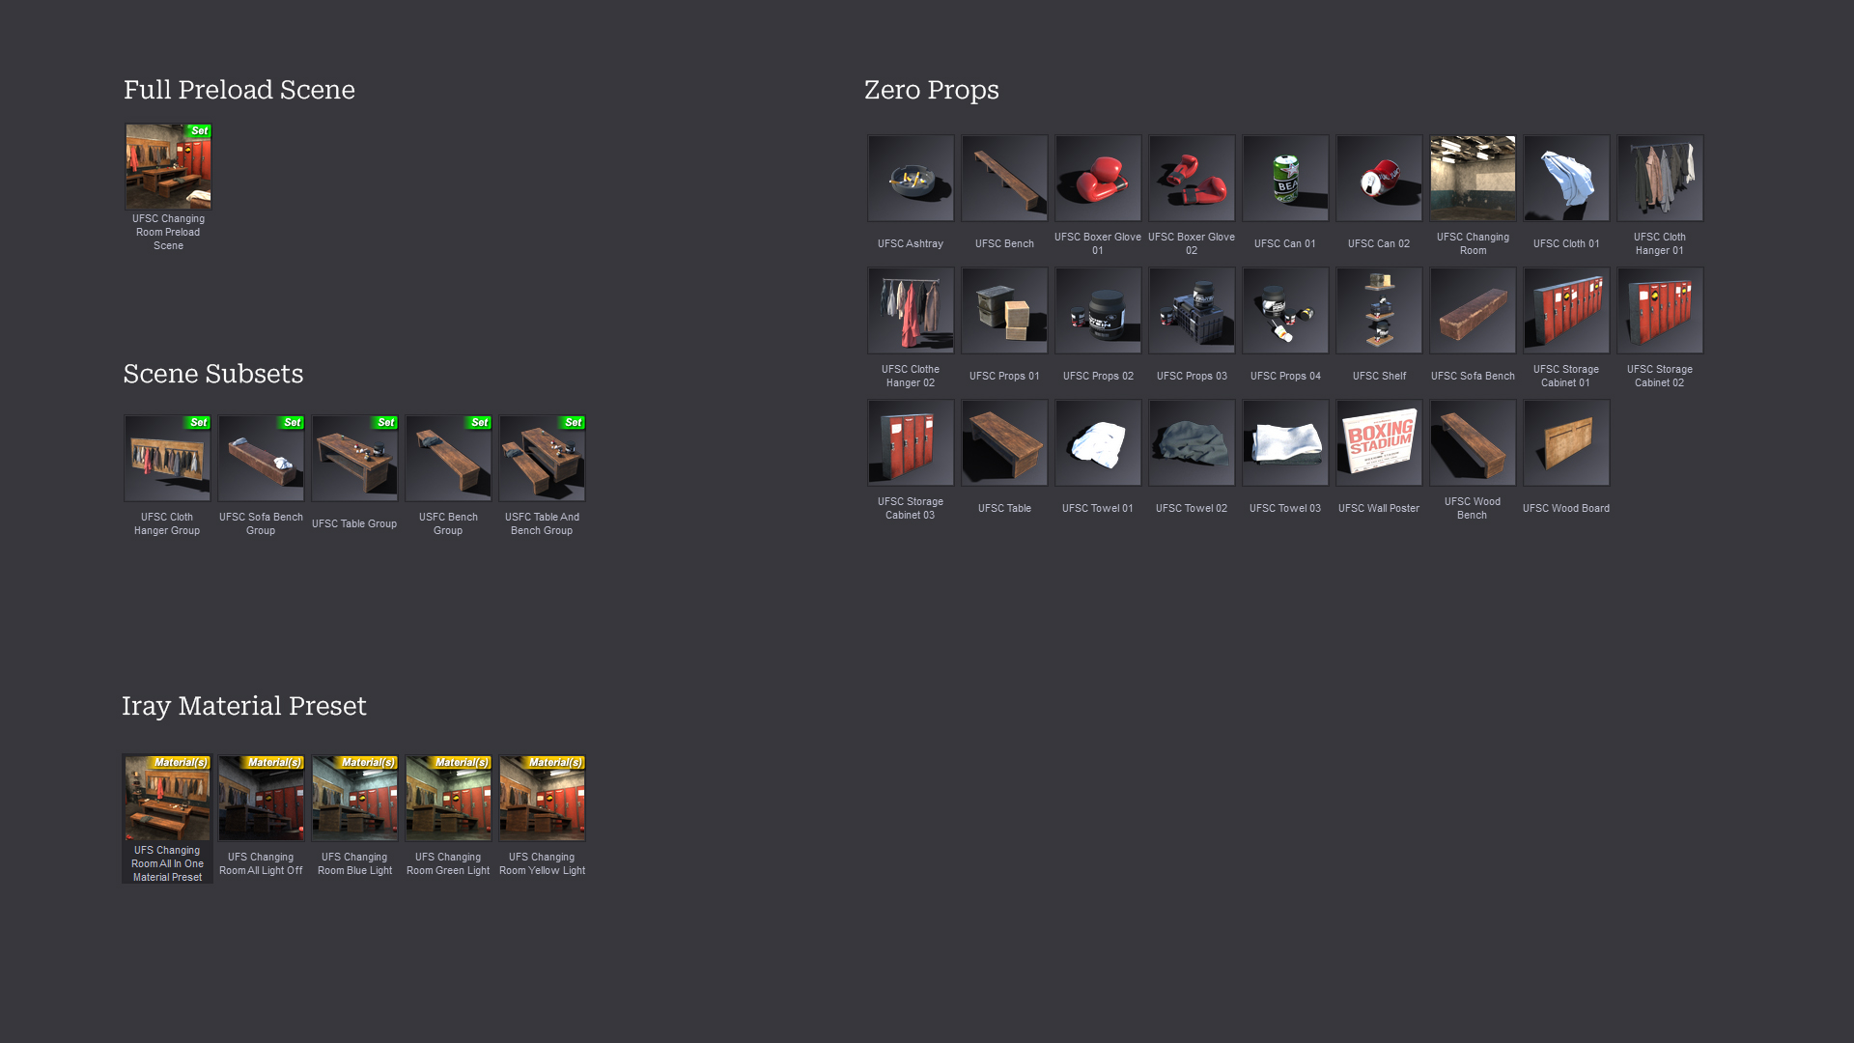The width and height of the screenshot is (1854, 1043).
Task: Apply the All Light Off material preset
Action: (x=261, y=798)
